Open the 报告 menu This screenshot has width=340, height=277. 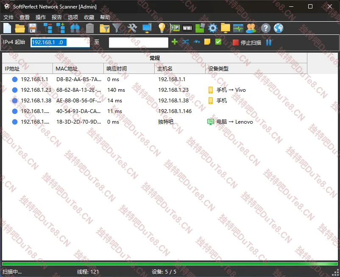[56, 17]
